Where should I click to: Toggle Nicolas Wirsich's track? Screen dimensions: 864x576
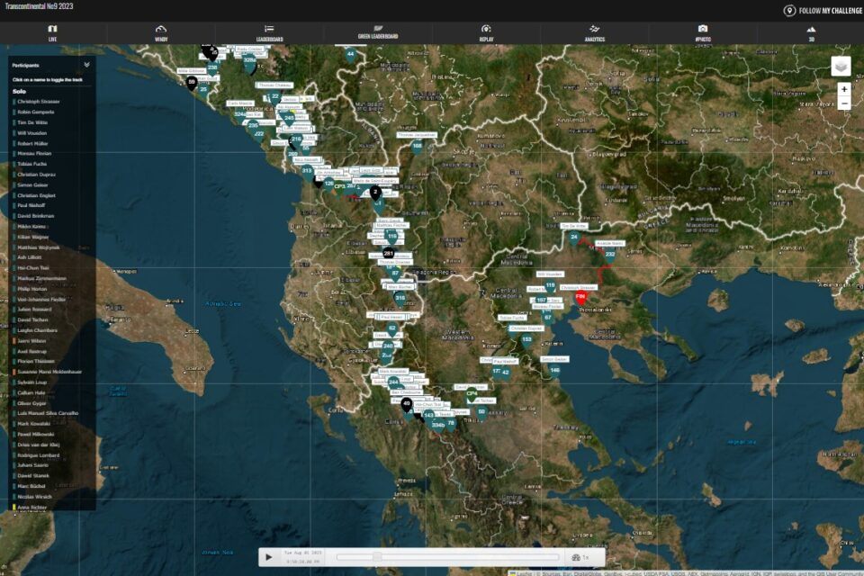pos(34,497)
